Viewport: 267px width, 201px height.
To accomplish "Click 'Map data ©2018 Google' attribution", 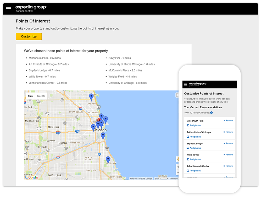I will tap(141, 178).
